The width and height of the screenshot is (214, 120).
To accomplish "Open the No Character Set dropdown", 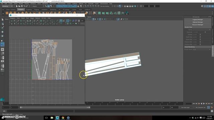I will click(x=201, y=107).
